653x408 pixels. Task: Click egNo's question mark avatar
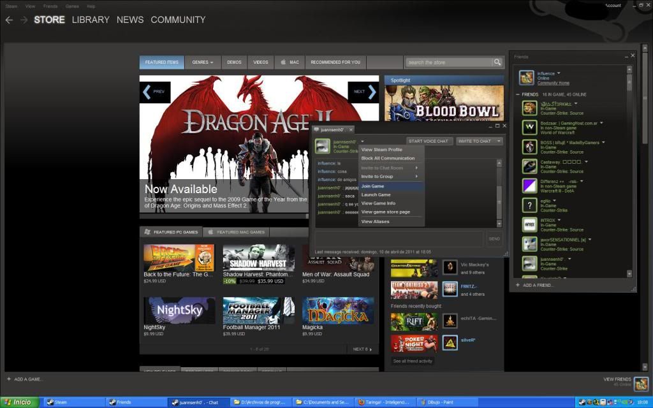pos(530,205)
